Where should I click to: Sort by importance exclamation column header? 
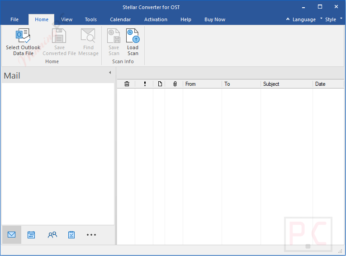pyautogui.click(x=145, y=84)
